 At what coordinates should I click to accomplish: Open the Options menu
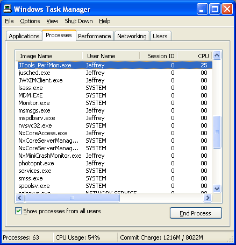(30, 21)
